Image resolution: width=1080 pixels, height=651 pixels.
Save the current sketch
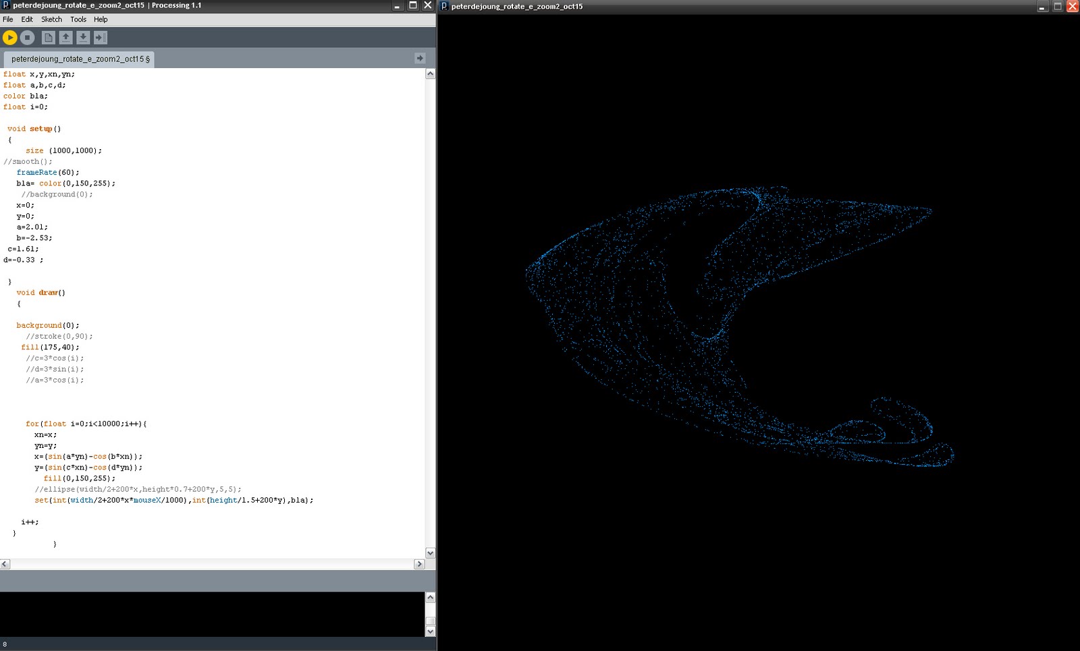(x=82, y=38)
